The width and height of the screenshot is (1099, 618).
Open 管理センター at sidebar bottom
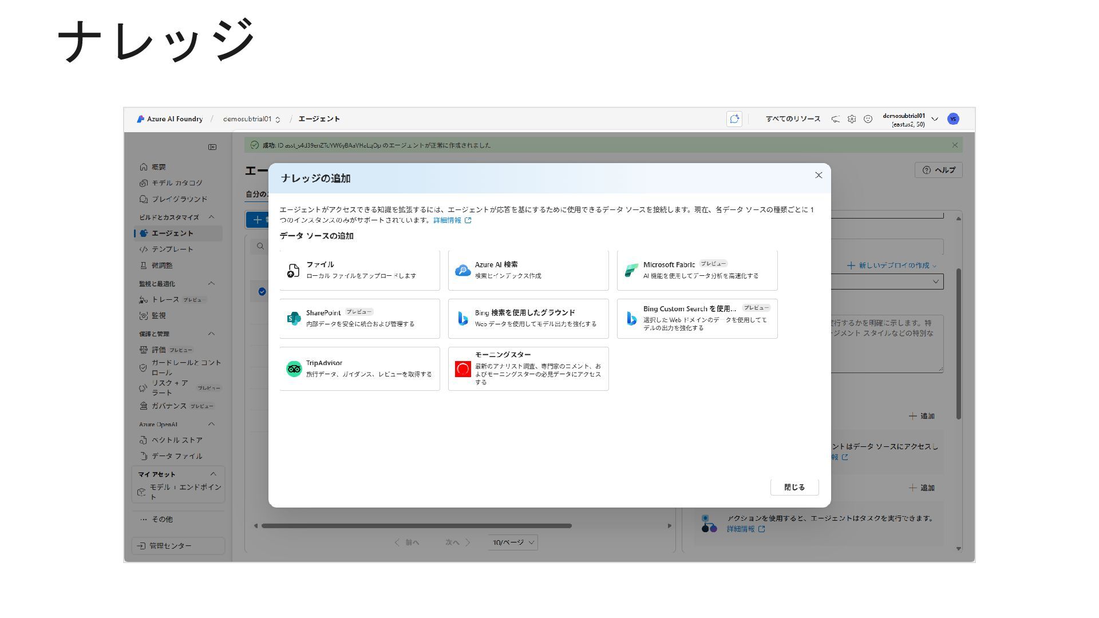(178, 546)
